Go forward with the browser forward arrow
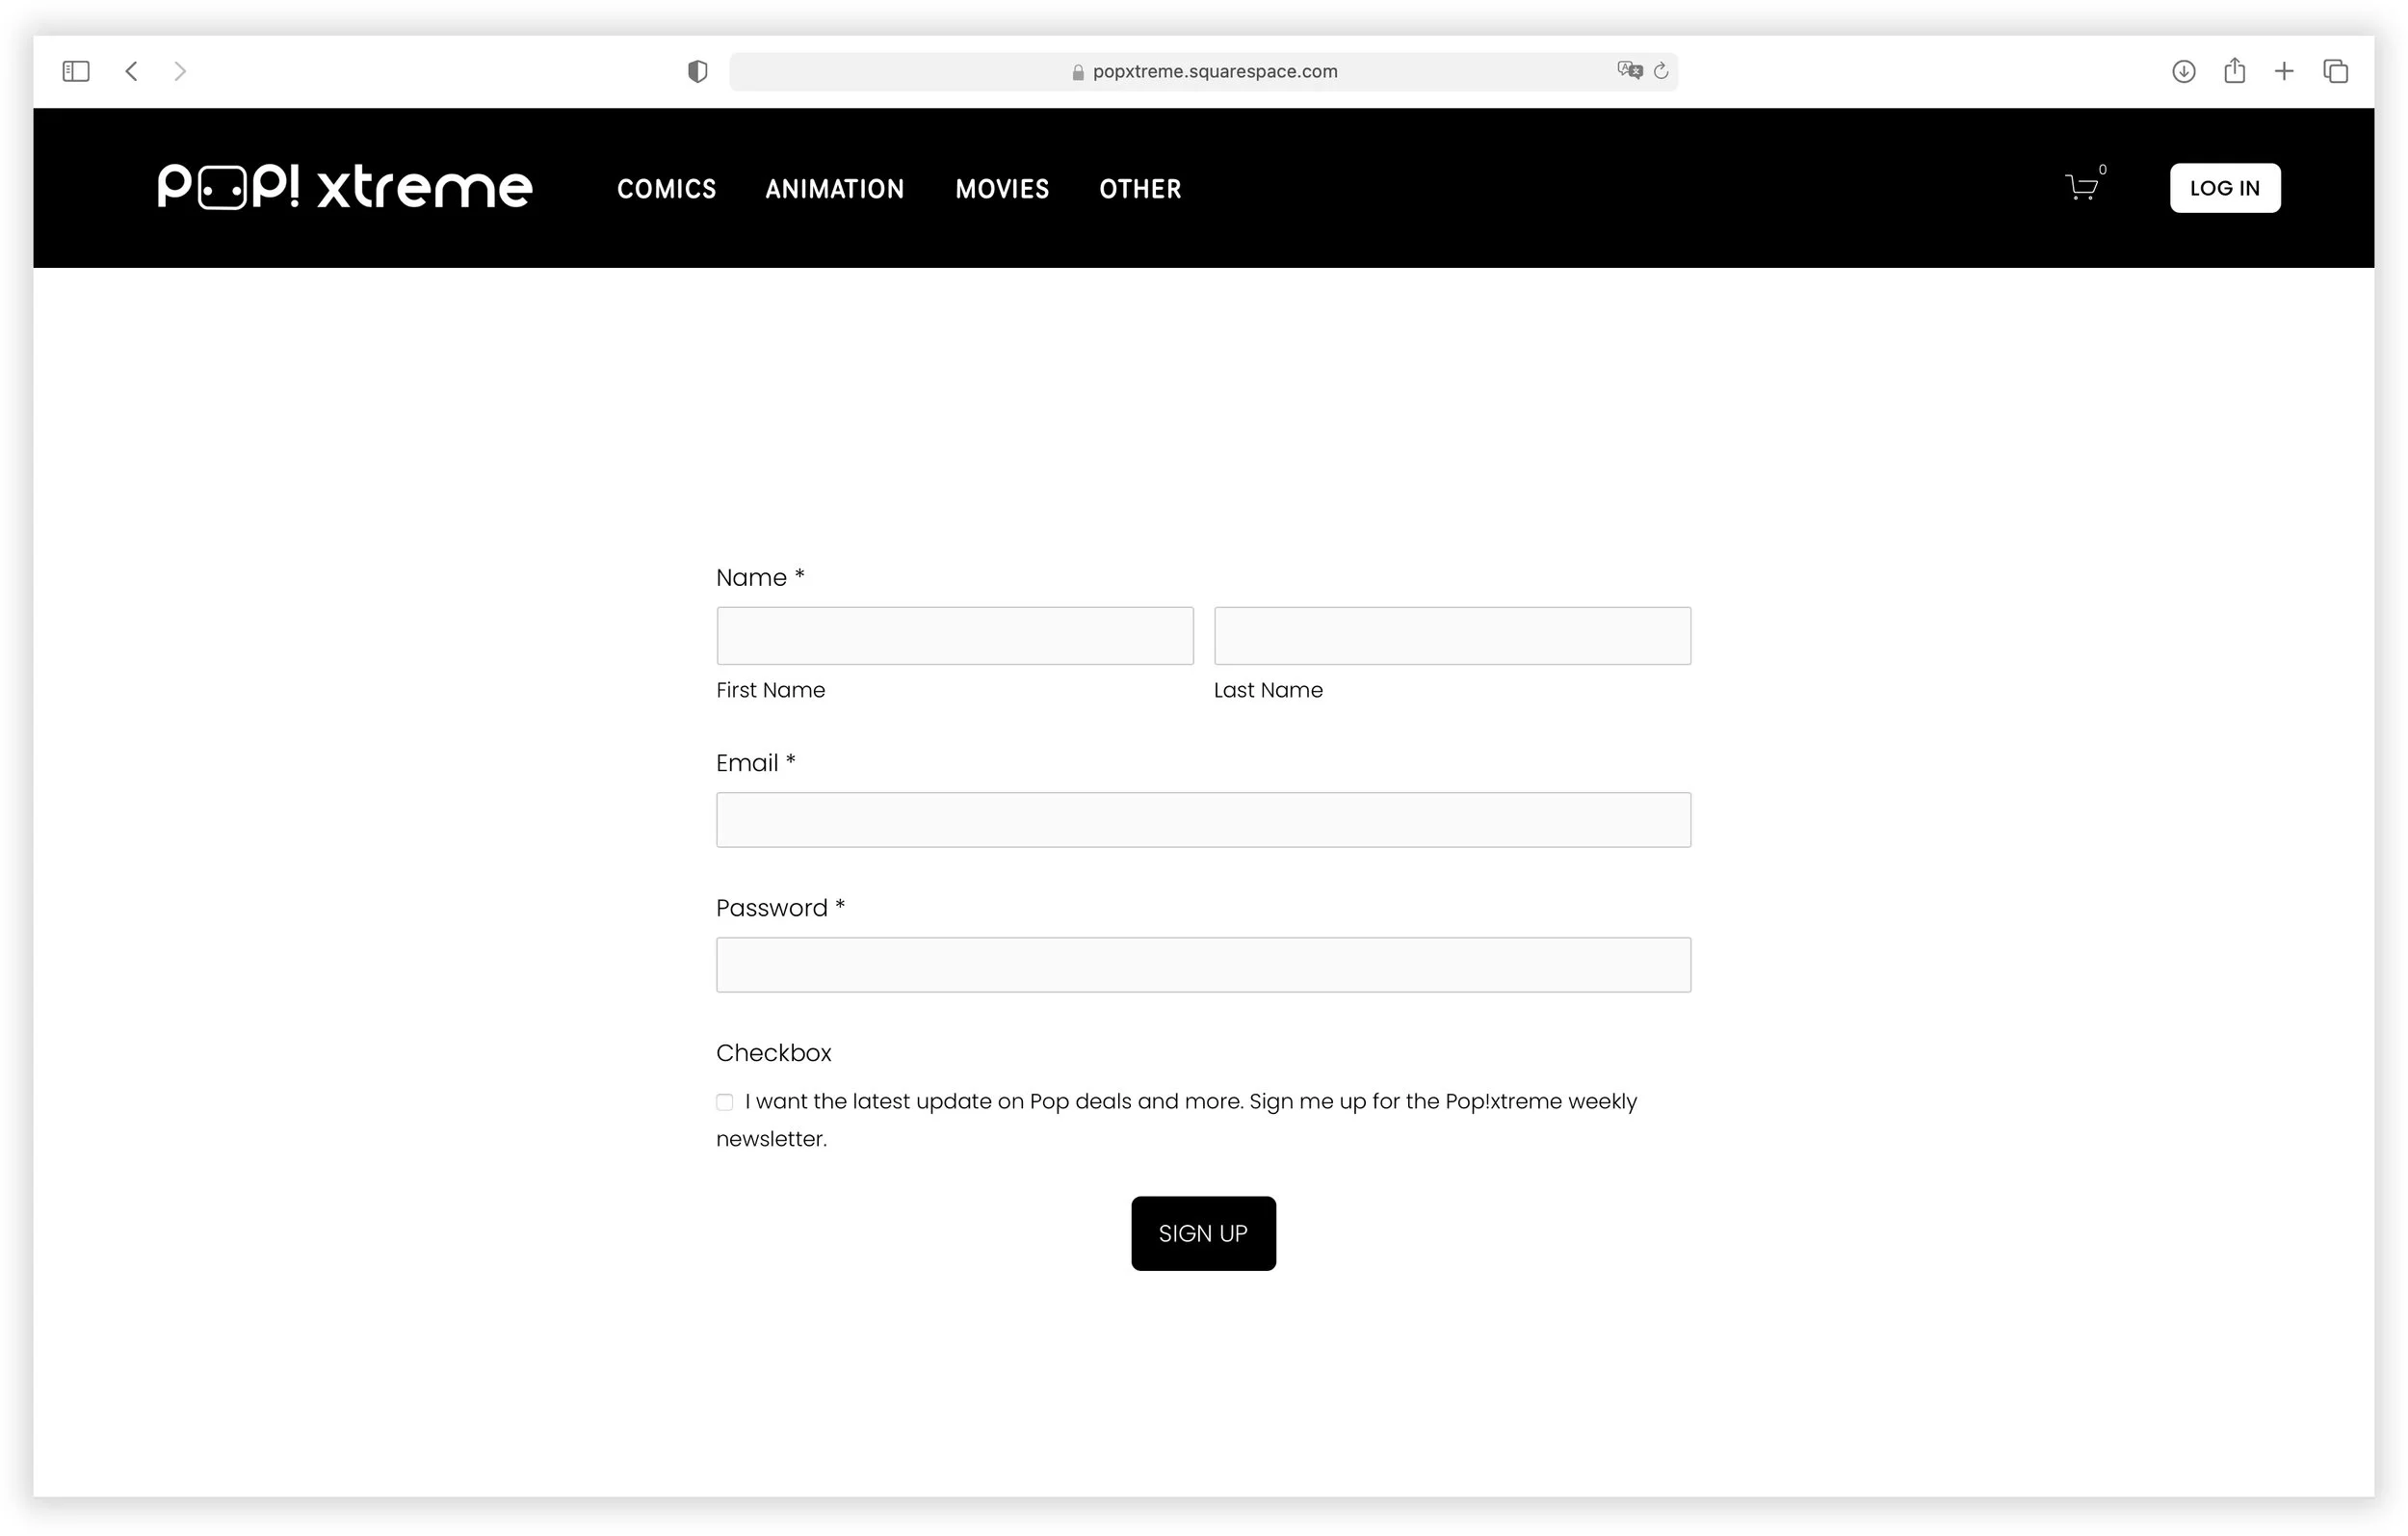Screen dimensions: 2408x1536 (180, 71)
